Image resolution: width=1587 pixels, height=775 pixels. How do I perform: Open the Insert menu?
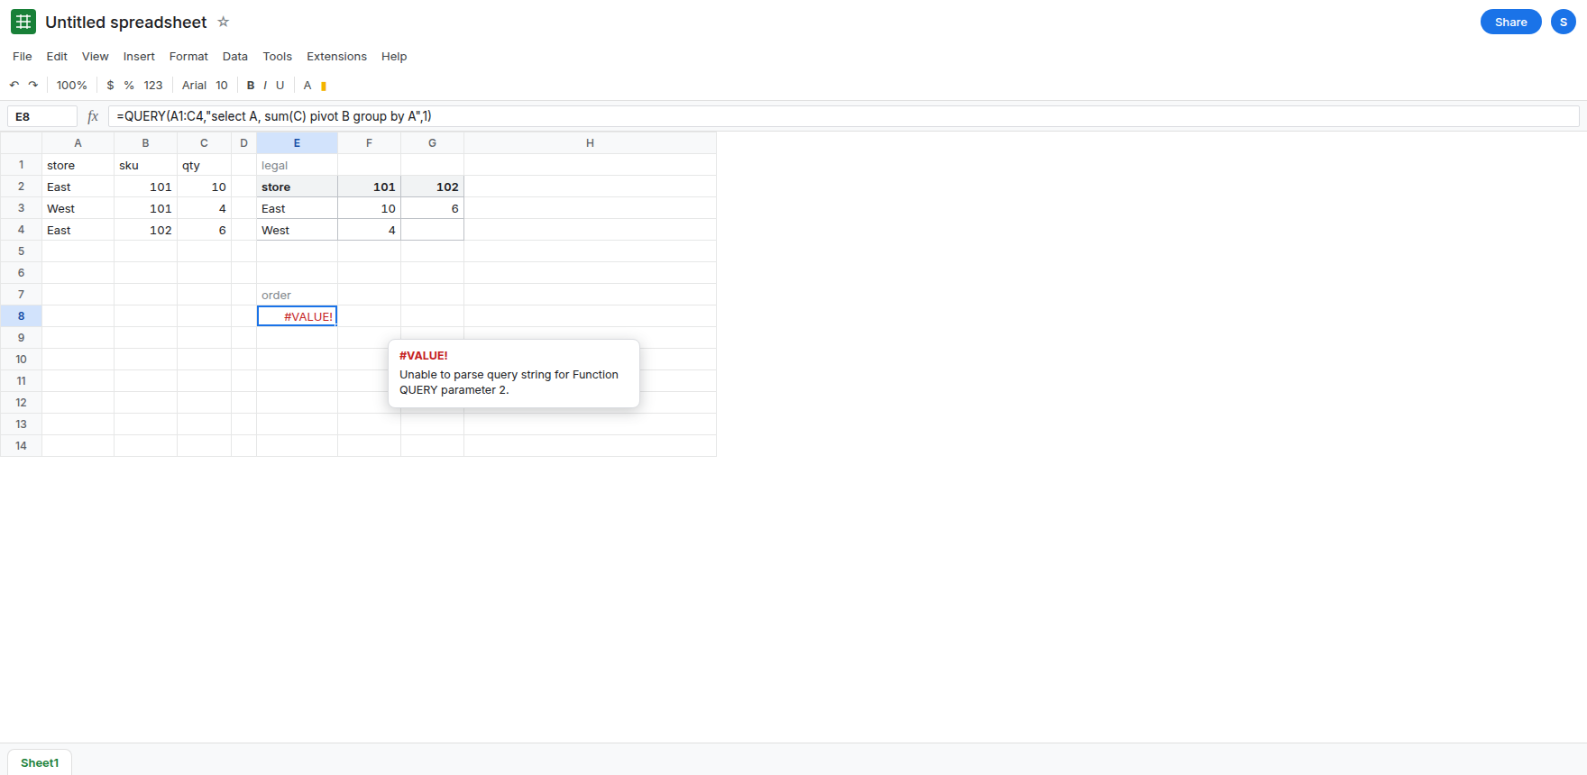click(139, 56)
